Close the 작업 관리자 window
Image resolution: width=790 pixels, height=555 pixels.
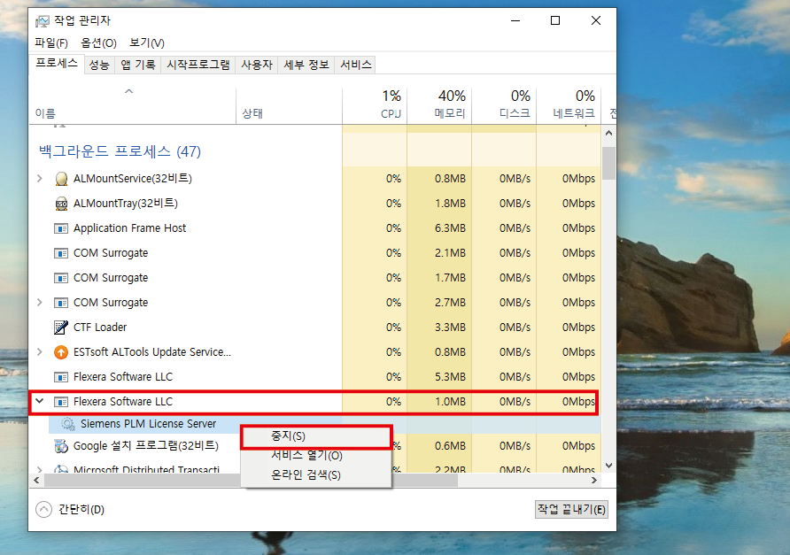point(595,20)
